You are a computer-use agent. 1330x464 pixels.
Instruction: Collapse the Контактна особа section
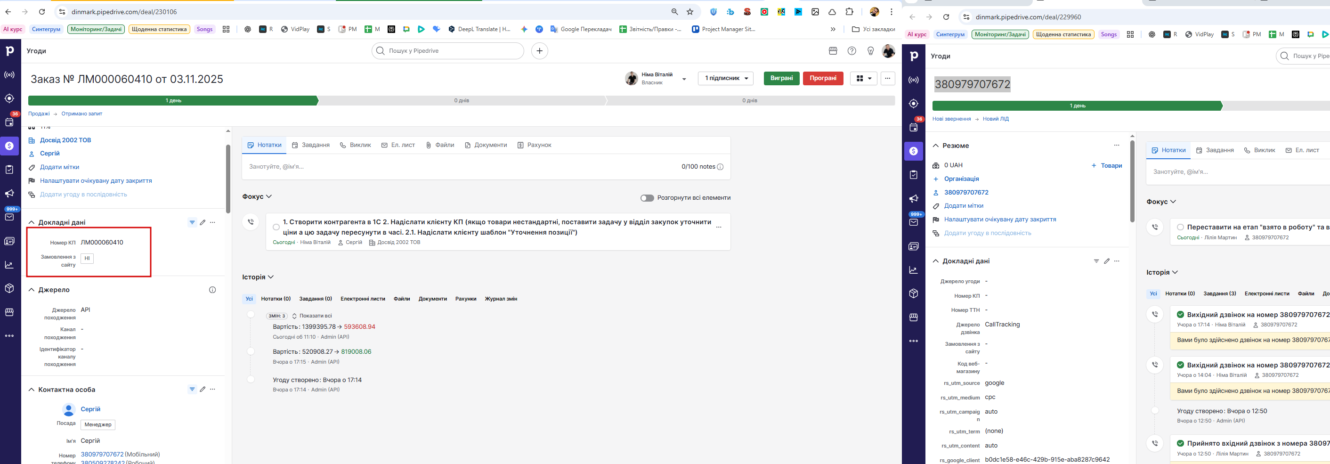pos(32,390)
